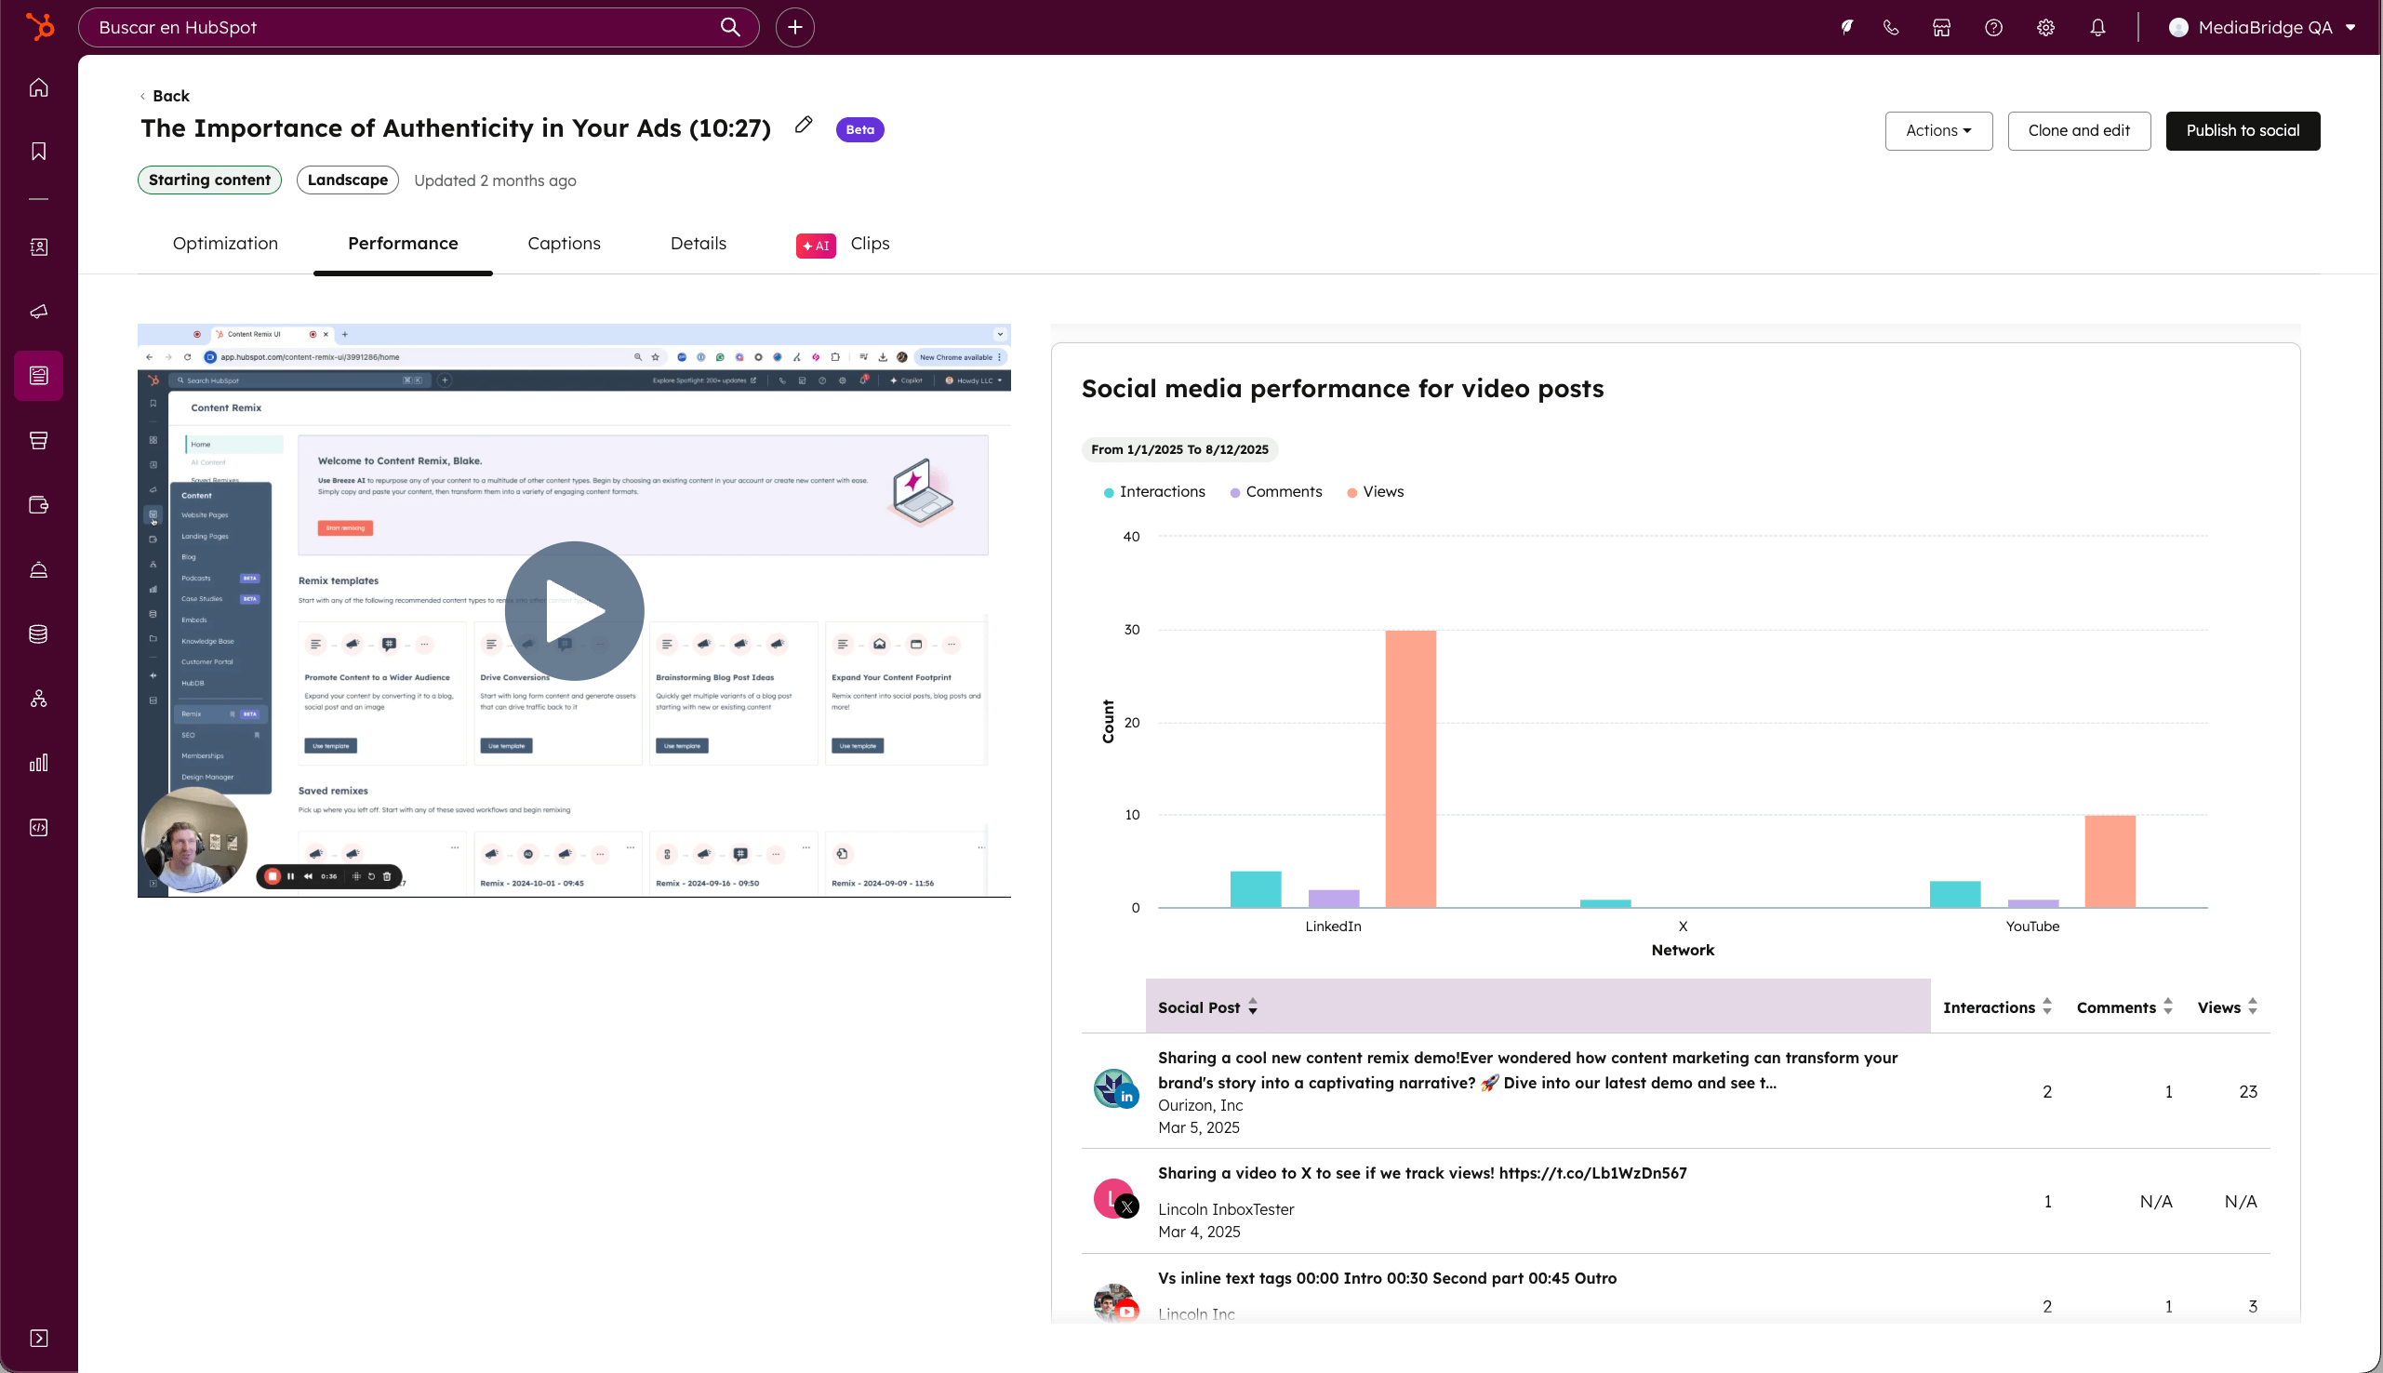Open the LinkedIn content remix demo post
Image resolution: width=2383 pixels, height=1373 pixels.
click(1527, 1071)
